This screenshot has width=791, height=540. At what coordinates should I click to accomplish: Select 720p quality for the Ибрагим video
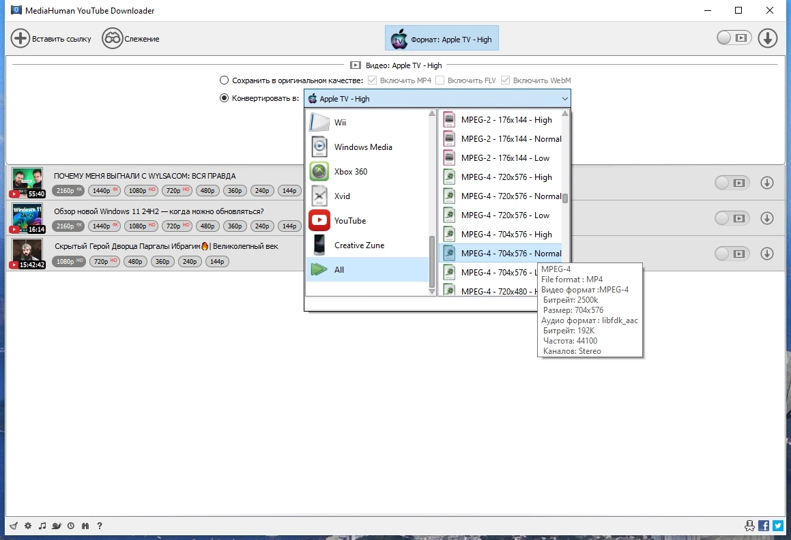coord(104,261)
